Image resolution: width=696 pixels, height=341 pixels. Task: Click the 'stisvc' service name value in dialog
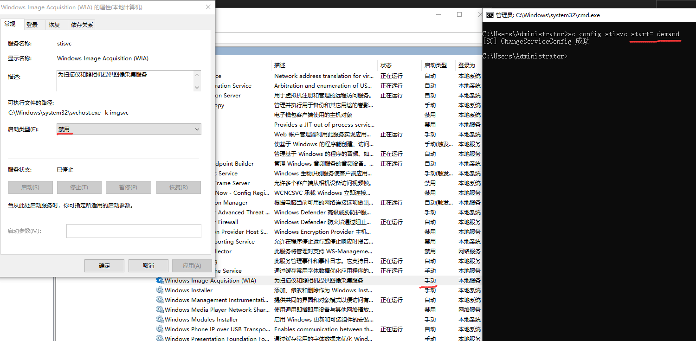coord(64,44)
